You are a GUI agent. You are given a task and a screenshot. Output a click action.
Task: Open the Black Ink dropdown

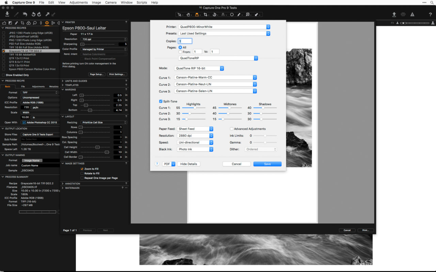[195, 149]
